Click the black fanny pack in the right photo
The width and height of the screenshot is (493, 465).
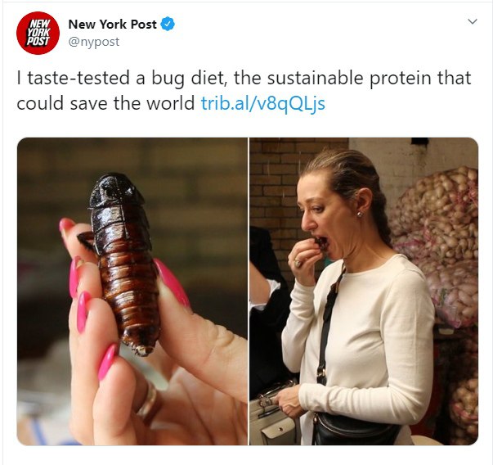point(356,429)
